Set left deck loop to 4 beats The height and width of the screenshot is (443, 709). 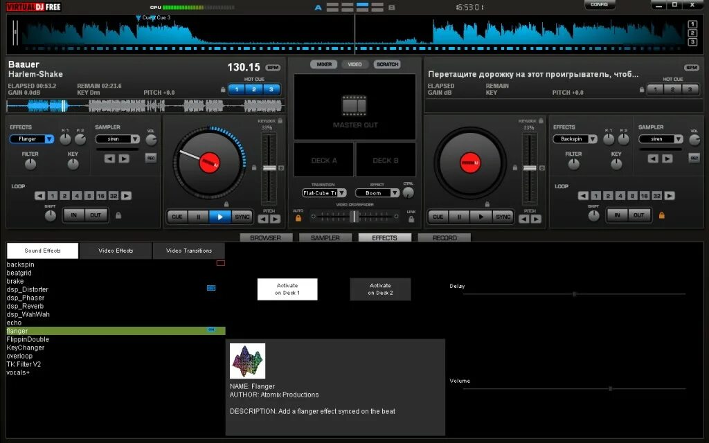77,196
